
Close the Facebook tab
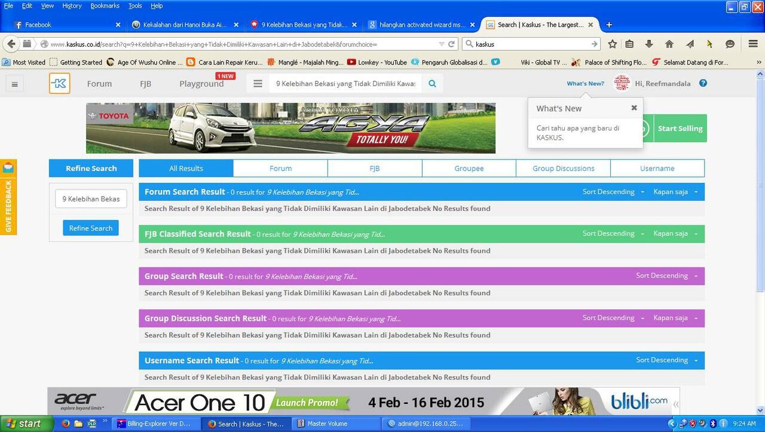point(118,24)
